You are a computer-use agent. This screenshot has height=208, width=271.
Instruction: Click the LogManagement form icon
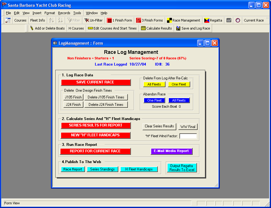point(55,43)
